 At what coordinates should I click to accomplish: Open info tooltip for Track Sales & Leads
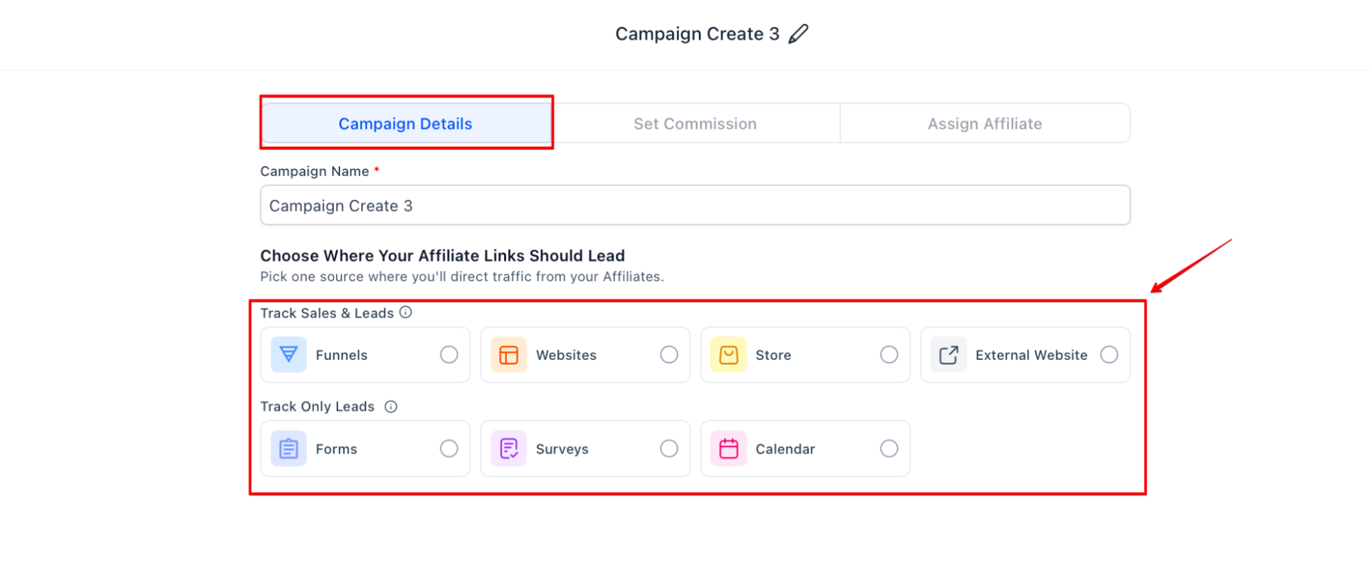406,313
